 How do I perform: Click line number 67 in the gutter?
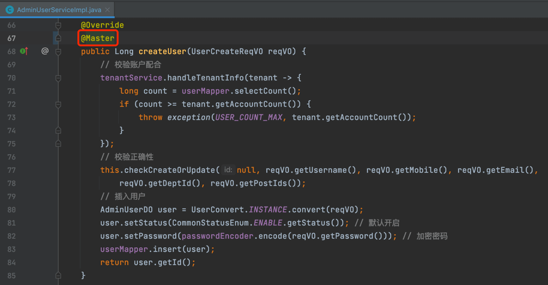(x=12, y=38)
